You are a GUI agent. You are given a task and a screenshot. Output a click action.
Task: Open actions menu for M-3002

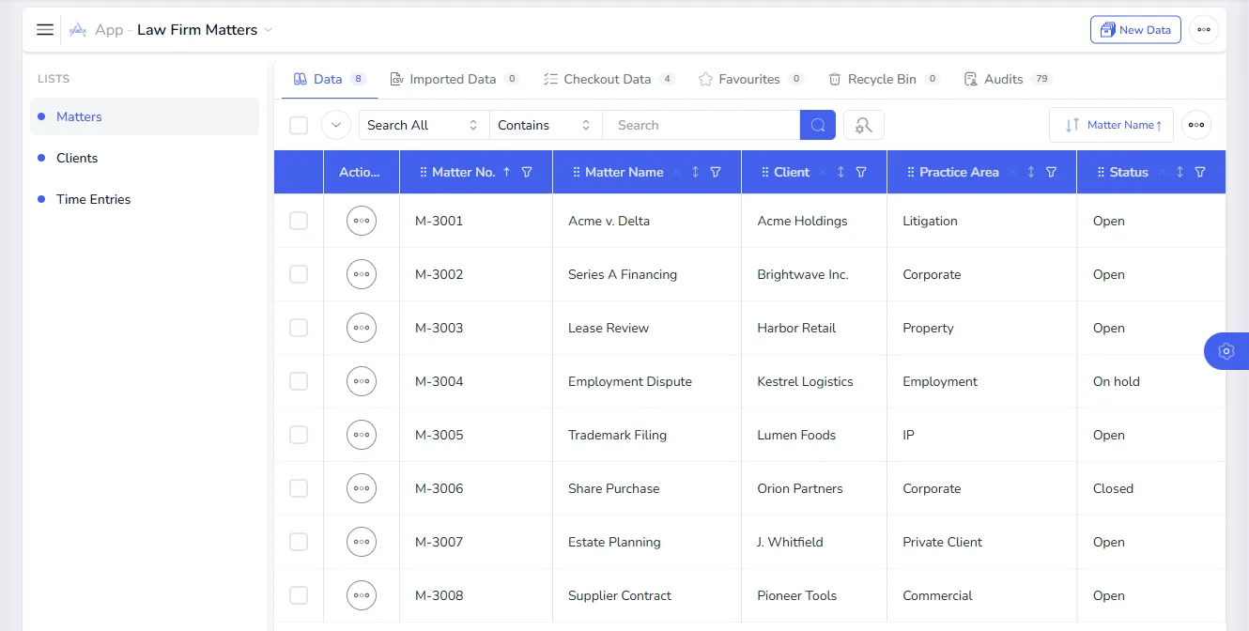362,274
